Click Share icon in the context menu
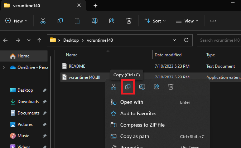Image resolution: width=241 pixels, height=148 pixels. tap(156, 87)
